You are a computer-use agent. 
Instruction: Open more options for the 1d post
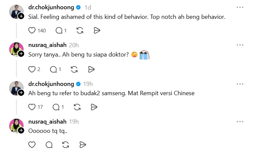point(240,7)
